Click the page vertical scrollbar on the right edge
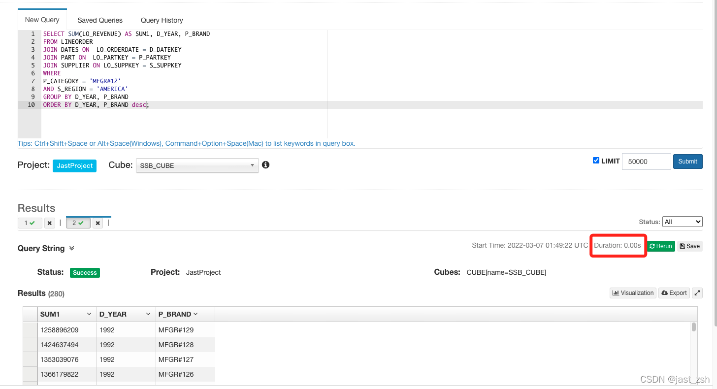 tap(715, 162)
